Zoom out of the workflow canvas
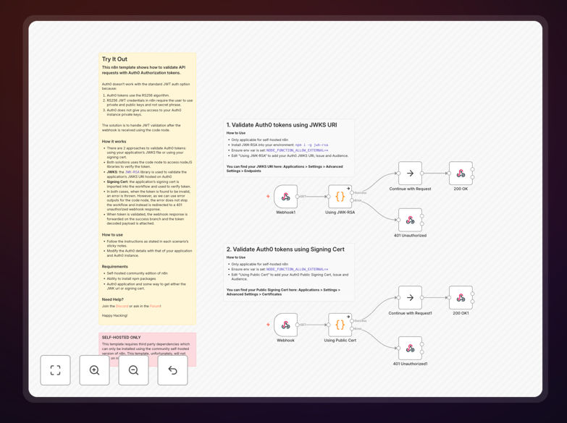 click(x=133, y=370)
